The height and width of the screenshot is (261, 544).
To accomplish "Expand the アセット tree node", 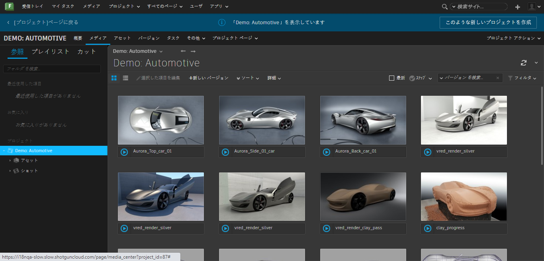I will pyautogui.click(x=10, y=160).
